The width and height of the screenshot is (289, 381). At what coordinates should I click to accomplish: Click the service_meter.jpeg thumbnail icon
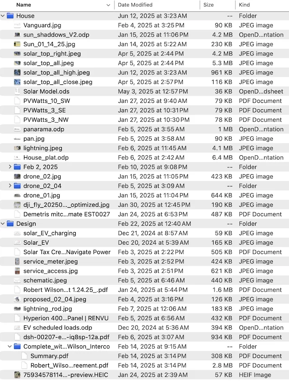(17, 262)
